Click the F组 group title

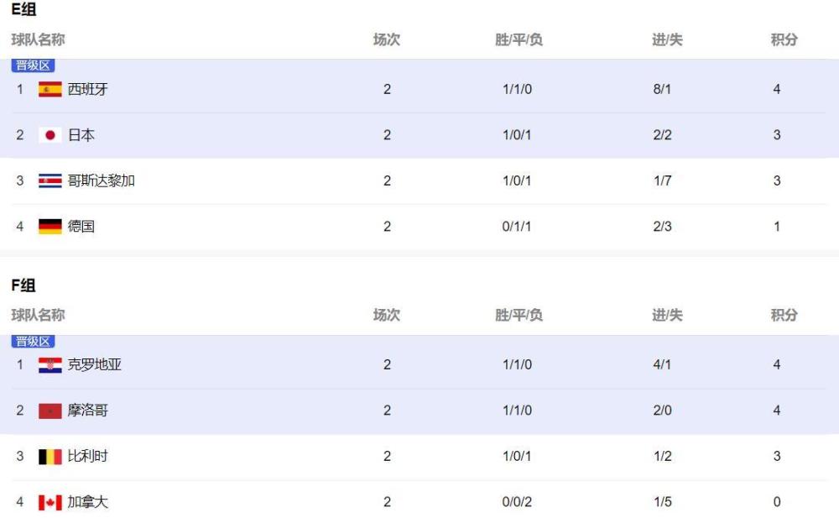[x=23, y=285]
